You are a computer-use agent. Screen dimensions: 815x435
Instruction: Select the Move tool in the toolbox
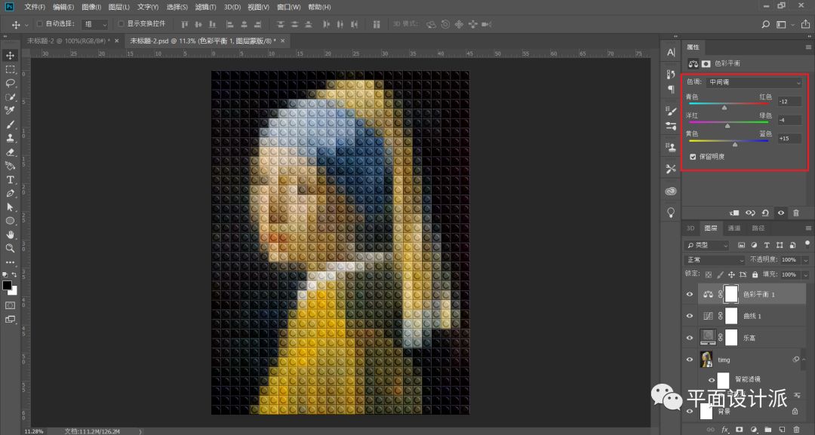[x=11, y=55]
